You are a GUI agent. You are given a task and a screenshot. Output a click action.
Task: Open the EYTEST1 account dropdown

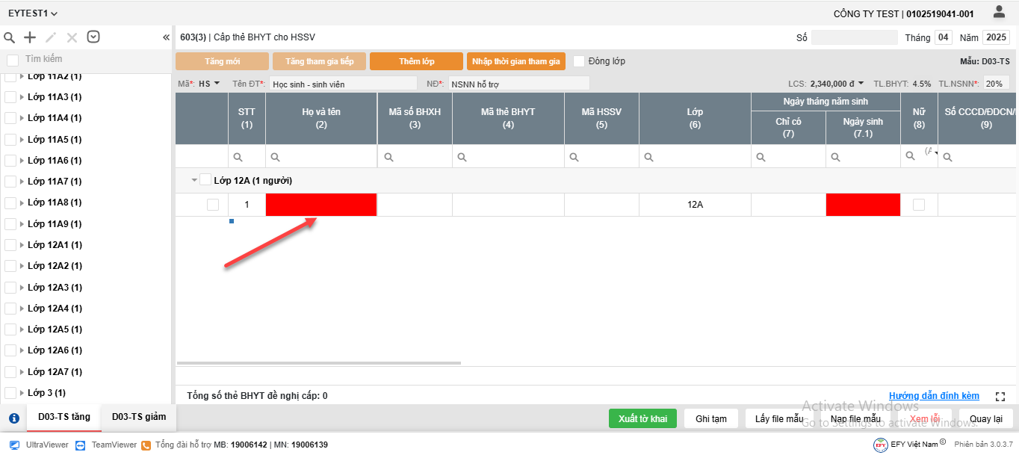[33, 13]
